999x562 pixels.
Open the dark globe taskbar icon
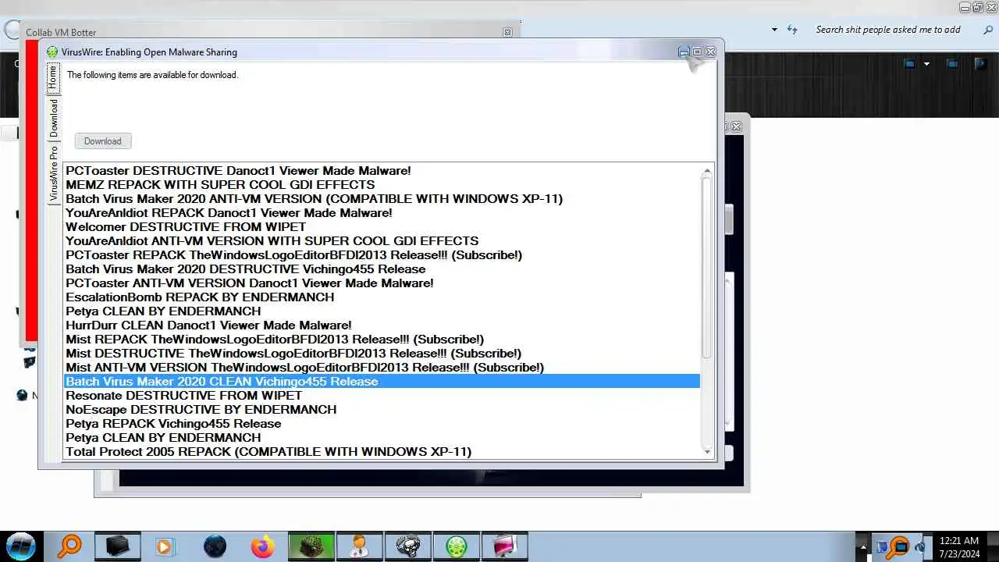tap(215, 546)
